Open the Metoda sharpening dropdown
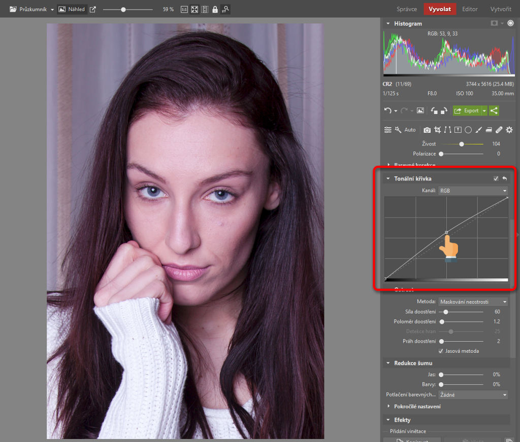The width and height of the screenshot is (520, 442). click(473, 302)
